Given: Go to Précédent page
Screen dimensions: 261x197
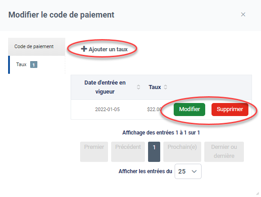Looking at the screenshot, I should coord(128,152).
